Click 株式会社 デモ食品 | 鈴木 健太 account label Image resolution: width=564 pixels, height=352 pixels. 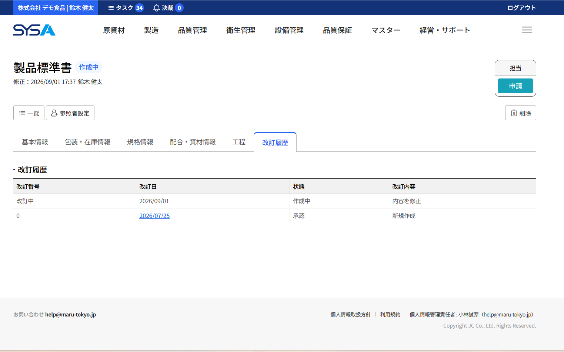(56, 8)
